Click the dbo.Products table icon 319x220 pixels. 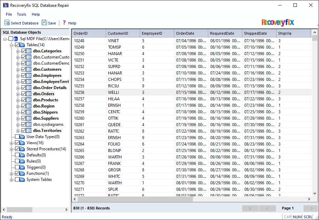29,100
